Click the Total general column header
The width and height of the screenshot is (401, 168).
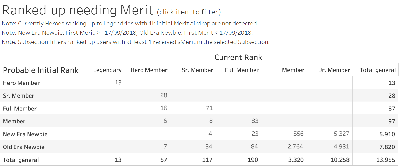tap(378, 70)
